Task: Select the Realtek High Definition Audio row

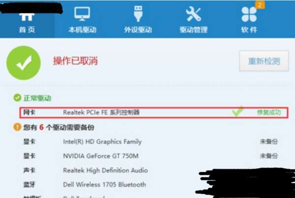Action: point(110,170)
